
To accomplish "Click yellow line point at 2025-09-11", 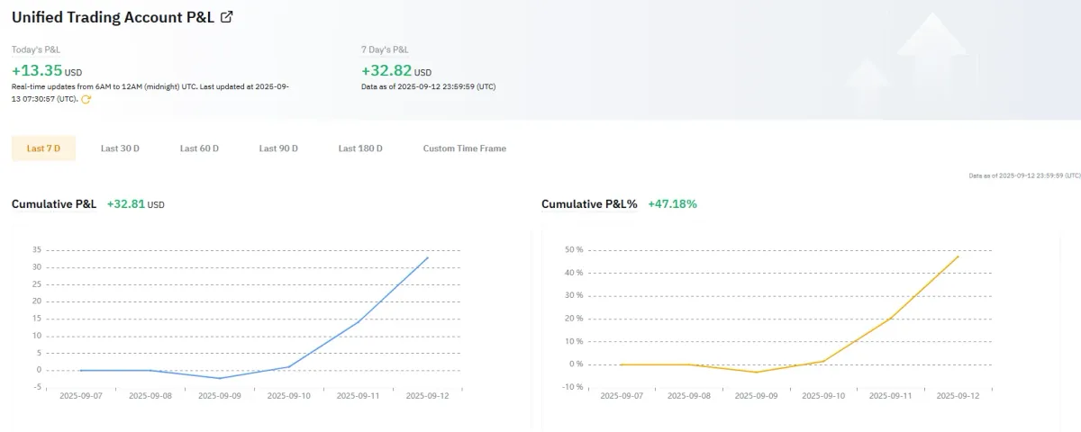I will 890,318.
